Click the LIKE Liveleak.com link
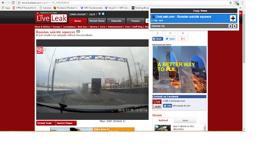Image resolution: width=259 pixels, height=162 pixels. (x=174, y=101)
